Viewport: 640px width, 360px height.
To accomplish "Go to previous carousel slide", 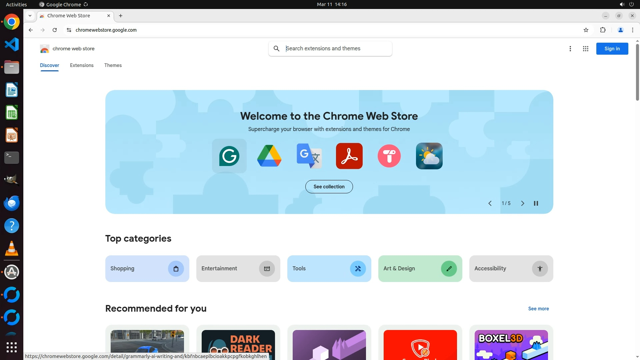I will 490,203.
